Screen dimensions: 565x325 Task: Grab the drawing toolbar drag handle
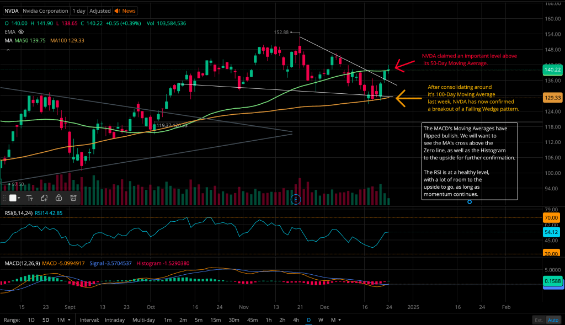(x=4, y=198)
